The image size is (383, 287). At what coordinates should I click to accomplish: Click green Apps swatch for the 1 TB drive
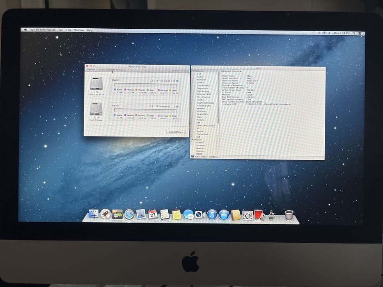pyautogui.click(x=148, y=90)
